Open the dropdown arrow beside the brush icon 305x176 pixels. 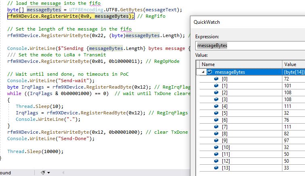[49, 172]
